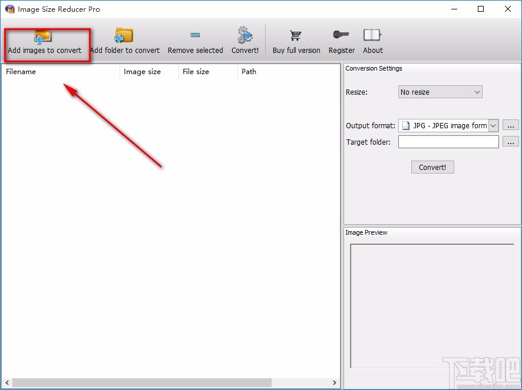Click horizontal scrollbar right arrow
Viewport: 522px width, 390px height.
click(x=335, y=383)
